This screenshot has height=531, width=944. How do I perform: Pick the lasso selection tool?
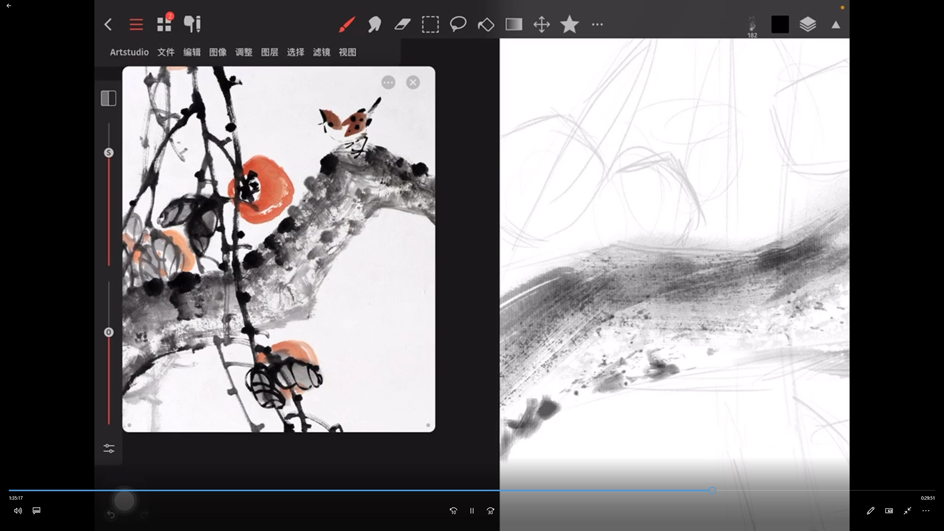coord(458,24)
